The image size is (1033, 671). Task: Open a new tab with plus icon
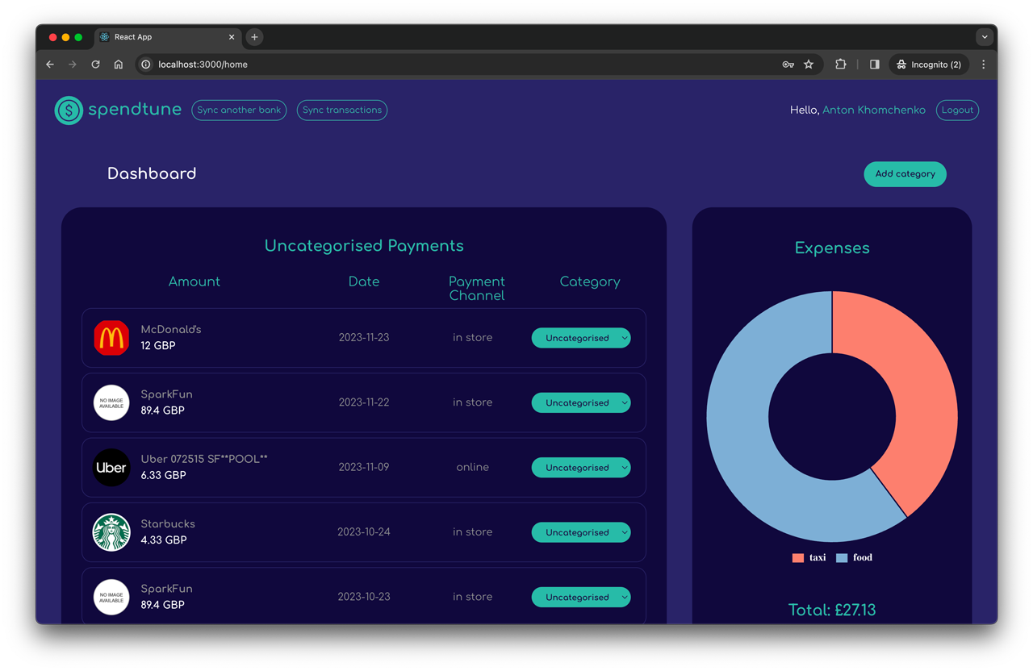[x=254, y=37]
